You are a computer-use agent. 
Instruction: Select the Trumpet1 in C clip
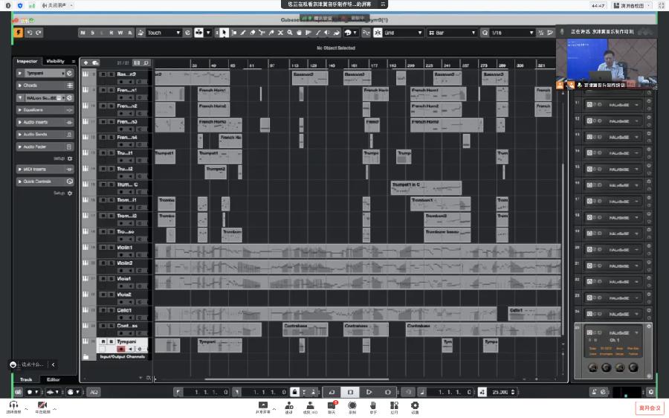(x=426, y=188)
